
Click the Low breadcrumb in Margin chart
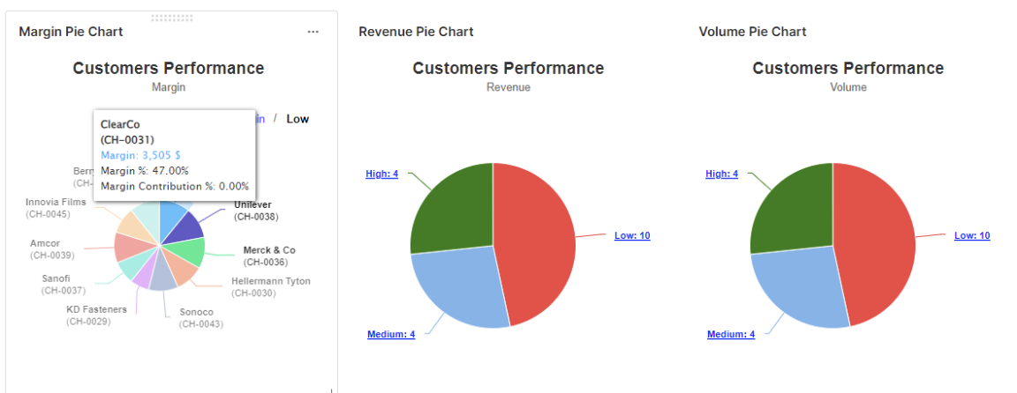point(298,119)
